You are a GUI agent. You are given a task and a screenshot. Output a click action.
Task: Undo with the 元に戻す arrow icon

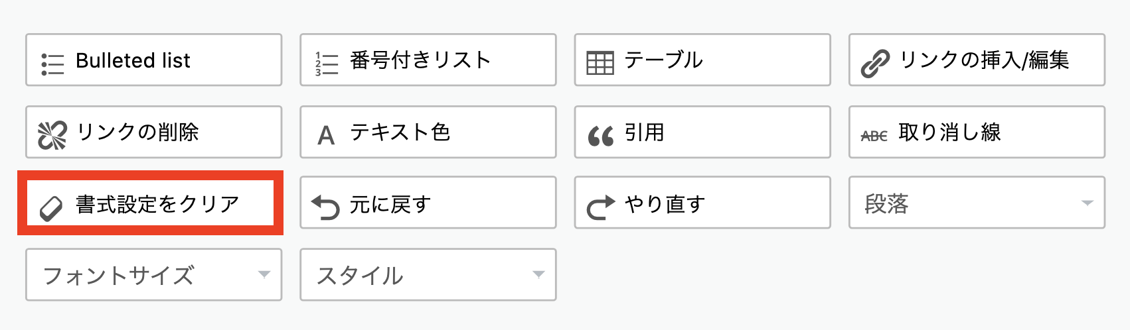[x=326, y=207]
